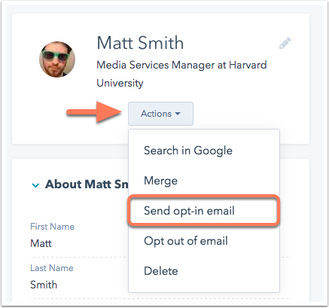Click the First Name field value Matt

click(41, 243)
